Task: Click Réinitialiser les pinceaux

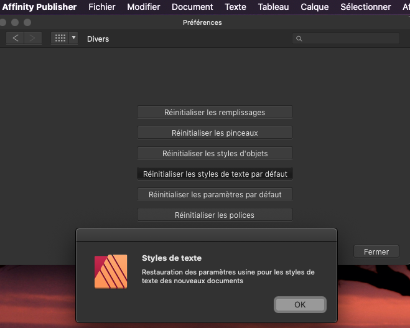Action: (215, 133)
